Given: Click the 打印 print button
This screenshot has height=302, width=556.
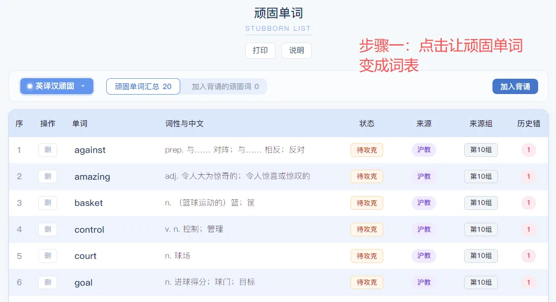Looking at the screenshot, I should (260, 50).
